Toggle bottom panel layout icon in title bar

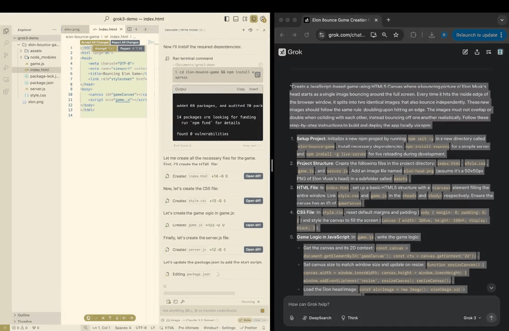(x=236, y=19)
